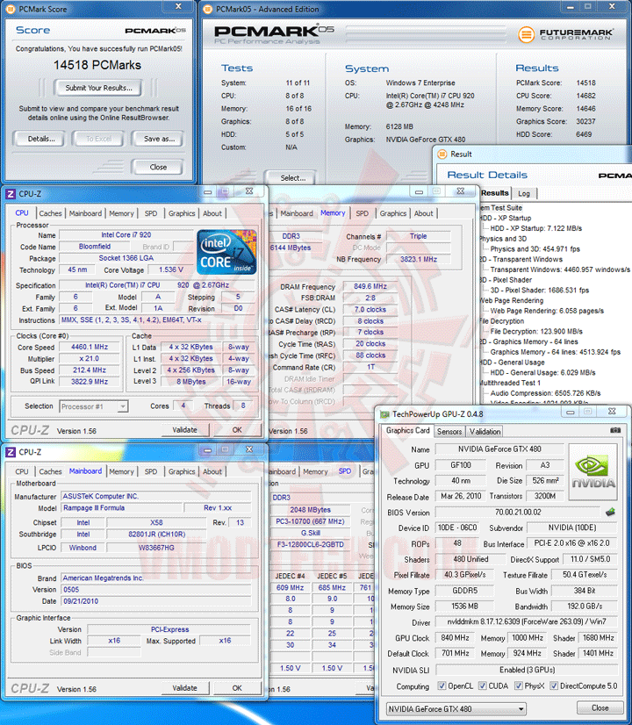Click the CPU-Z icon of the Motherboard window
632x725 pixels.
[x=11, y=452]
